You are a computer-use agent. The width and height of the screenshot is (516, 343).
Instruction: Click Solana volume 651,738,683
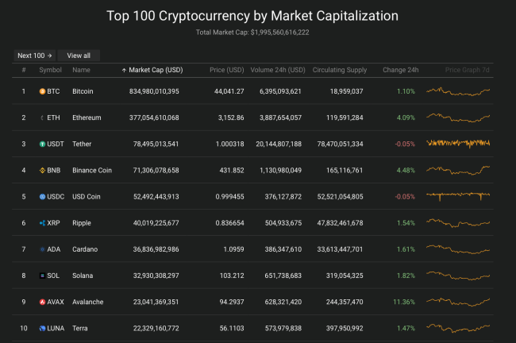coord(283,276)
